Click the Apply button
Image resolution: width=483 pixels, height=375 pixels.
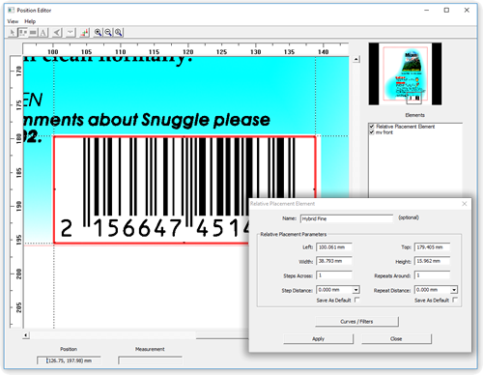point(318,339)
